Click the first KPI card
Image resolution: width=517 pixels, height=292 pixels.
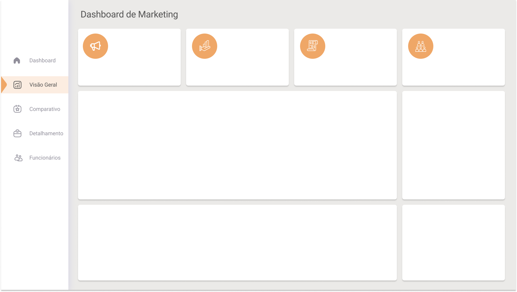tap(129, 57)
